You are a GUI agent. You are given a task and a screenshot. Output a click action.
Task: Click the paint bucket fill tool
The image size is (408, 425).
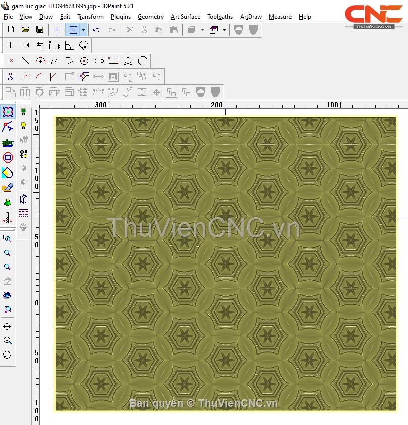pyautogui.click(x=7, y=172)
